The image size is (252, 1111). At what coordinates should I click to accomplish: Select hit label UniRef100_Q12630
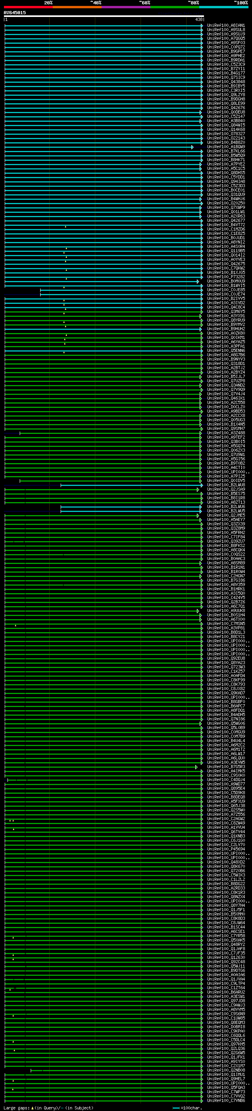(226, 957)
